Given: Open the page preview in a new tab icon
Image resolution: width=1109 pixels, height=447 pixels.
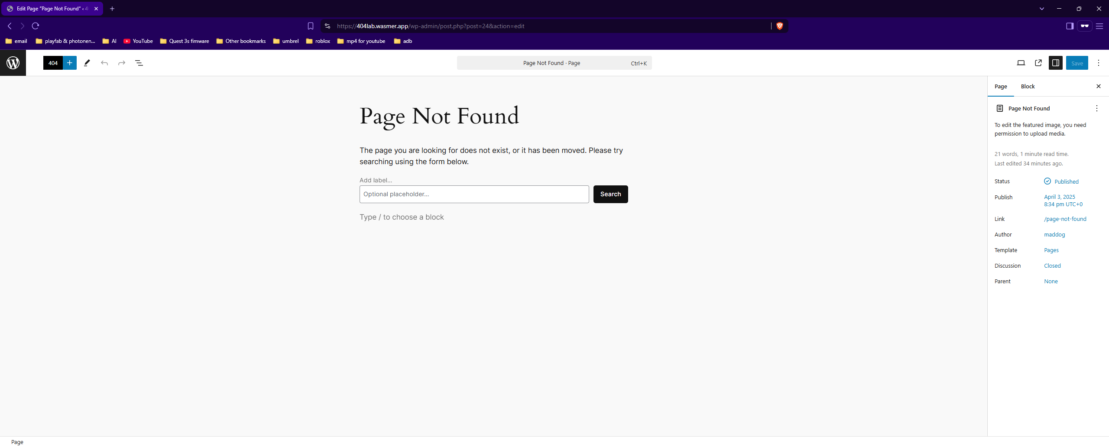Looking at the screenshot, I should pyautogui.click(x=1038, y=63).
